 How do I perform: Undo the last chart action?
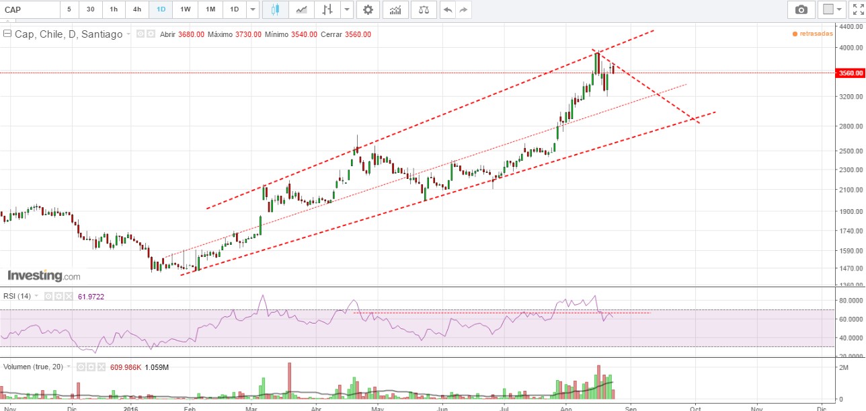click(448, 9)
